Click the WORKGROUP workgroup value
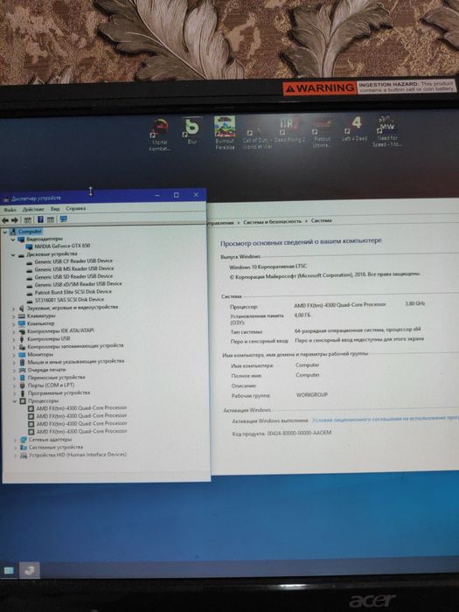The width and height of the screenshot is (459, 612). pyautogui.click(x=312, y=395)
